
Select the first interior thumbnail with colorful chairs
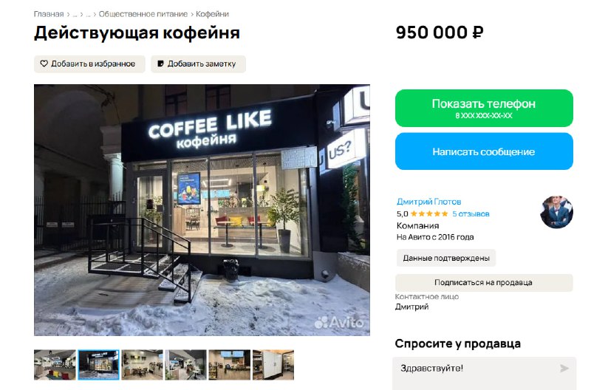pos(55,365)
